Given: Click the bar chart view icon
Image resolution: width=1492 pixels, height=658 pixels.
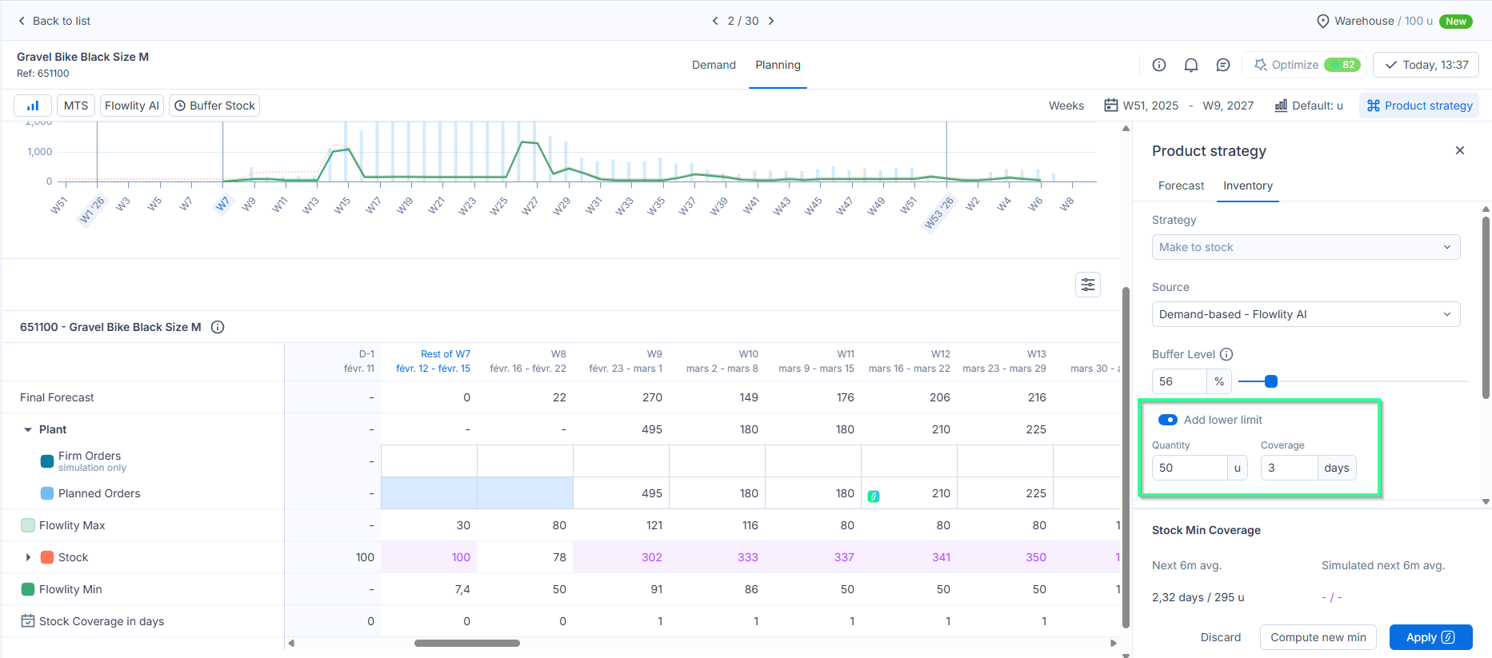Looking at the screenshot, I should [33, 106].
